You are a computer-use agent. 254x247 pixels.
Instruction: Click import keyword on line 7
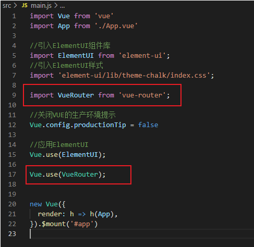tap(42, 76)
